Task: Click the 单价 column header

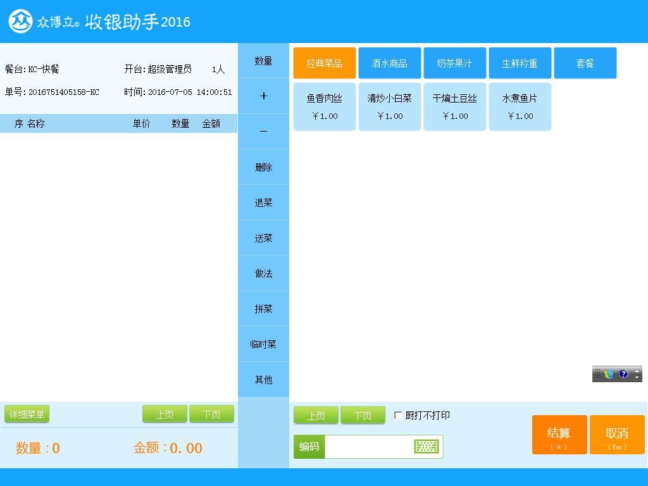Action: point(141,123)
